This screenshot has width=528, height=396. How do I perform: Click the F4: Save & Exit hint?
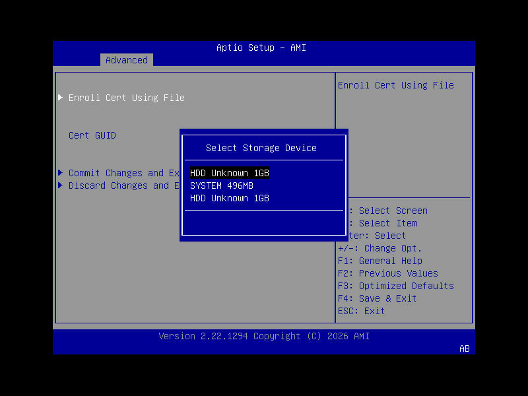tap(377, 298)
